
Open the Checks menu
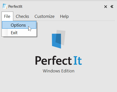22,16
